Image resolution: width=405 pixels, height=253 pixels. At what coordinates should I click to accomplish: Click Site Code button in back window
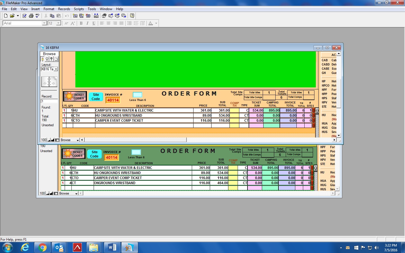pyautogui.click(x=94, y=154)
